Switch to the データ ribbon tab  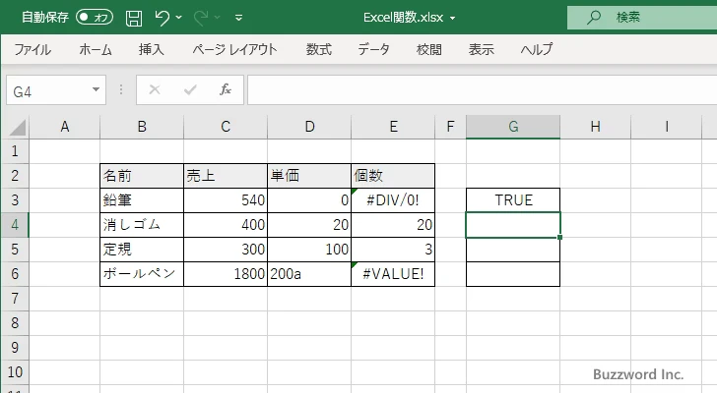[373, 49]
